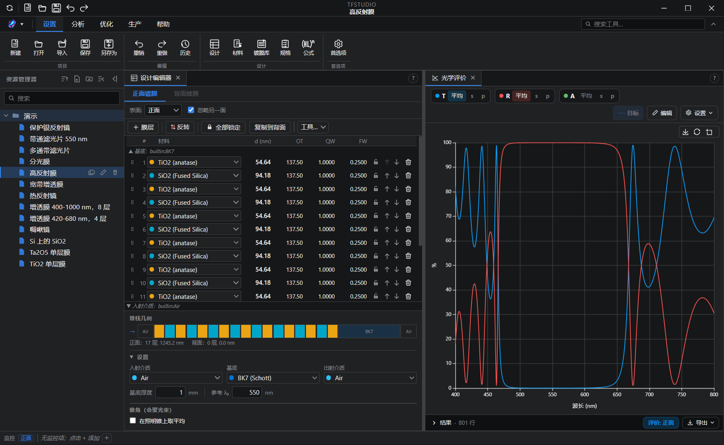
Task: Open layer 1 TiO2 (anatase) material dropdown
Action: [194, 162]
